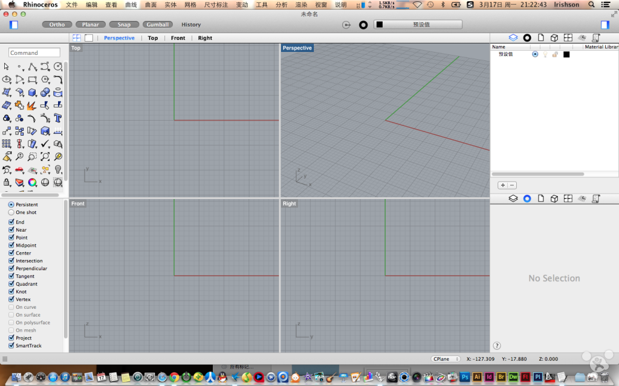Open Layers tab in upper right panel

click(x=513, y=37)
